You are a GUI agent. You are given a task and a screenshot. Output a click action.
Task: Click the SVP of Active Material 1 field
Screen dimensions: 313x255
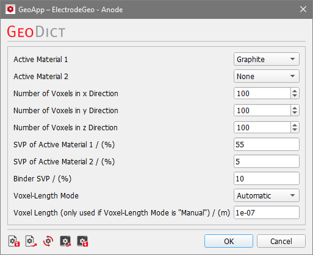point(267,144)
